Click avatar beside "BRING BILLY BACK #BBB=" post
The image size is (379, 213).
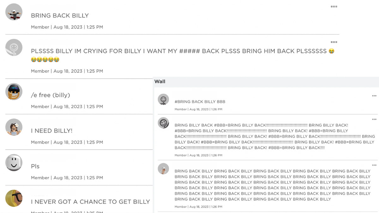pyautogui.click(x=163, y=123)
